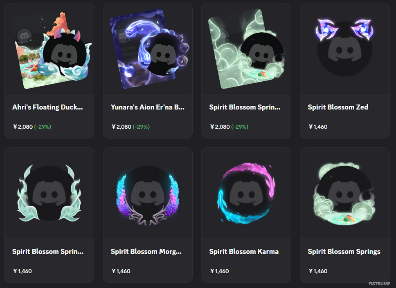
Task: Open the Spirit Blossom Springs cloud decoration
Action: 345,193
